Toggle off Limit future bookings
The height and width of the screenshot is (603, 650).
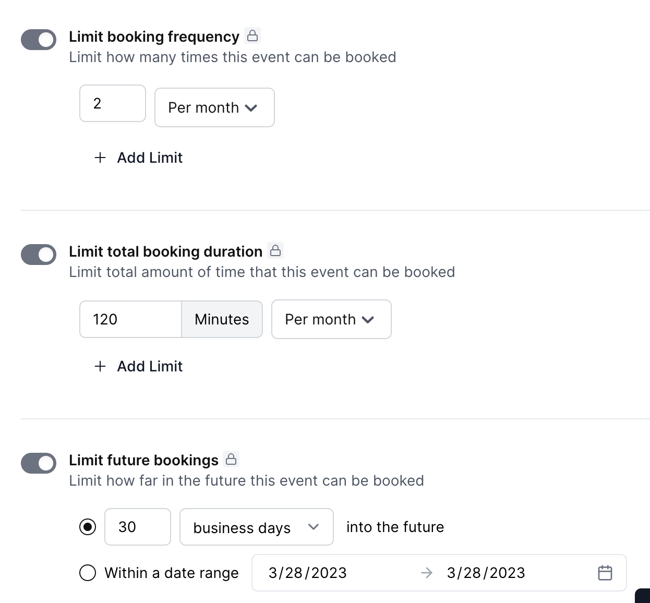(x=39, y=463)
